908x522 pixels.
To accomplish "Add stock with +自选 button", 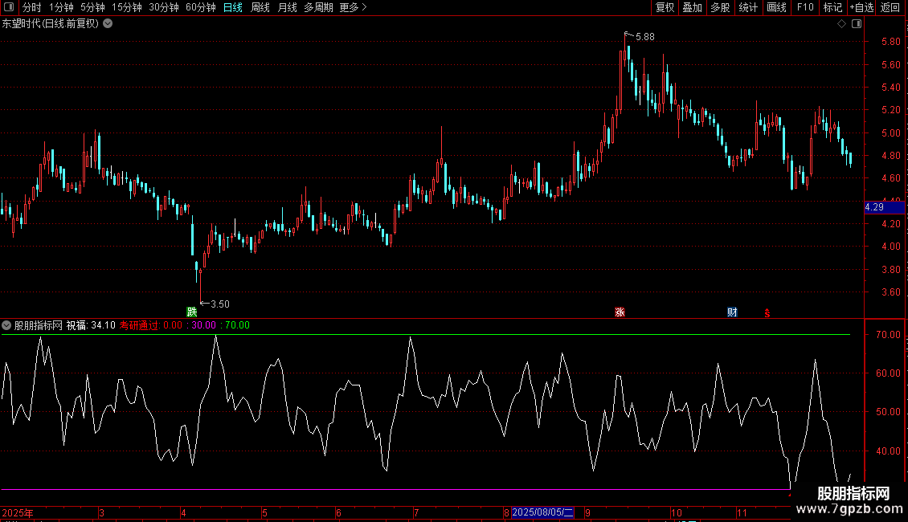I will [861, 7].
